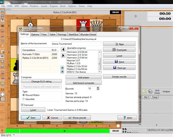Click the Load button
The image size is (173, 137).
119,56
